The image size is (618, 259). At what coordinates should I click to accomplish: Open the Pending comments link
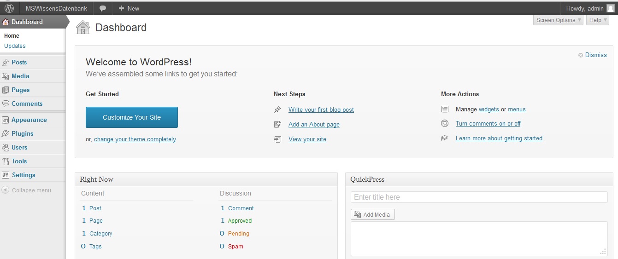coord(238,234)
